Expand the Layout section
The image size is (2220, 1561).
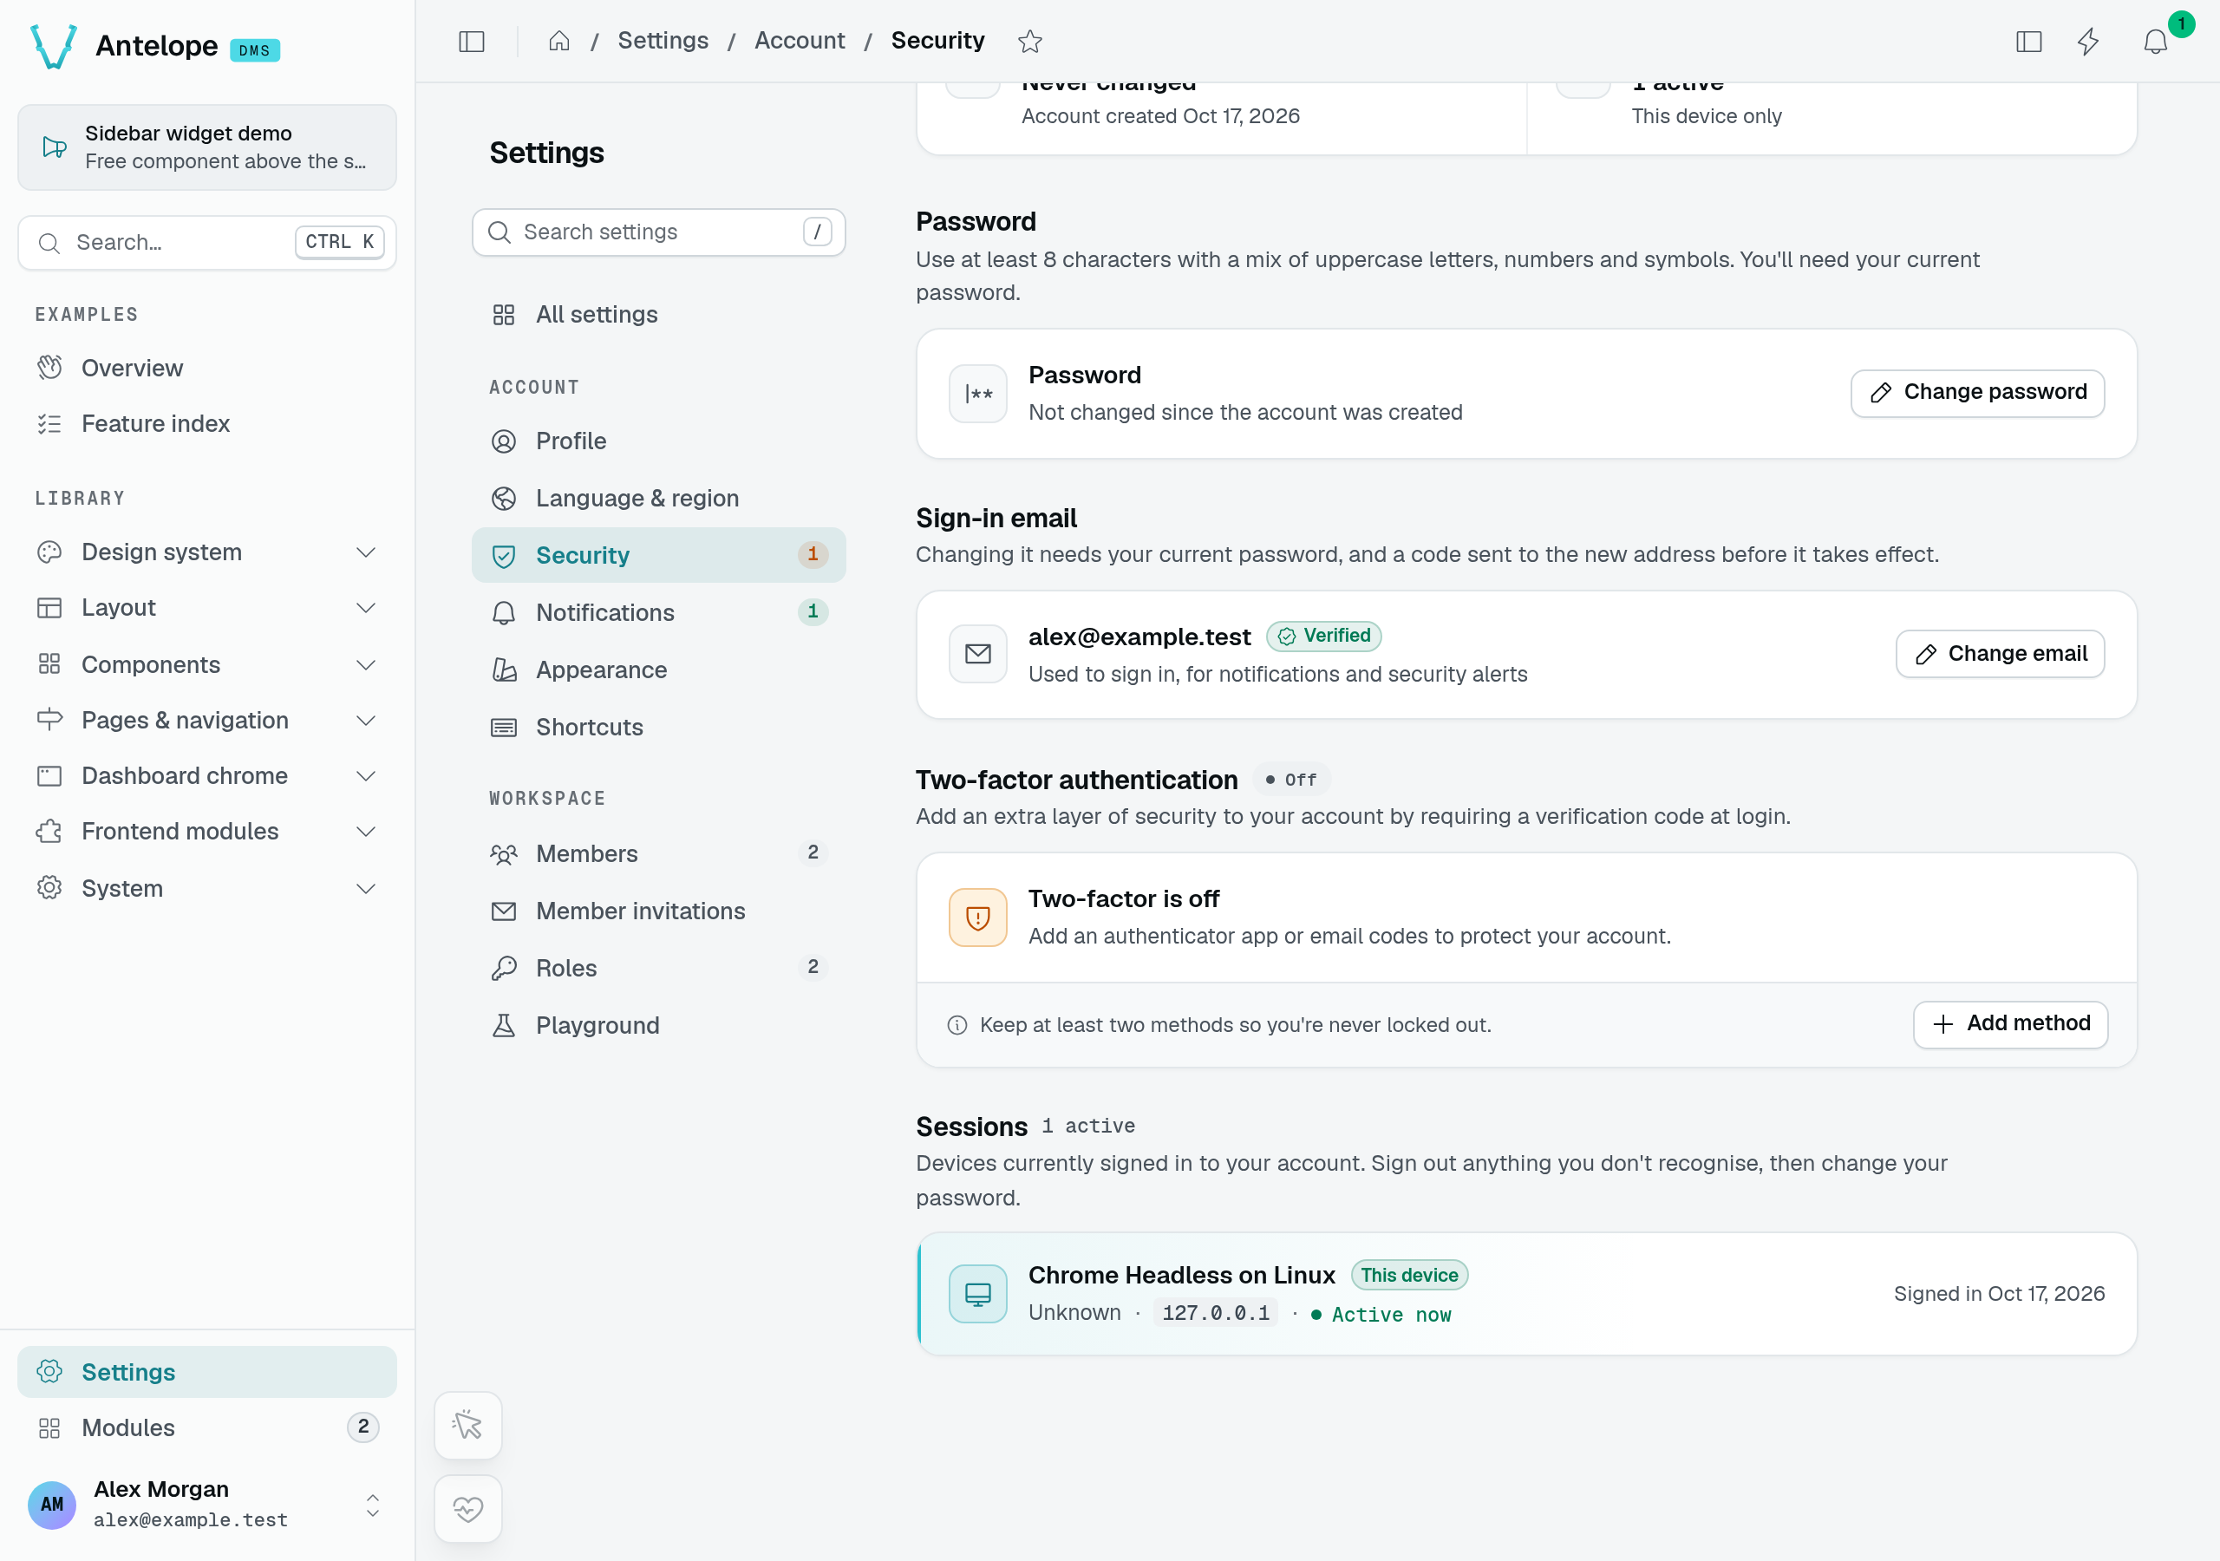[x=207, y=607]
